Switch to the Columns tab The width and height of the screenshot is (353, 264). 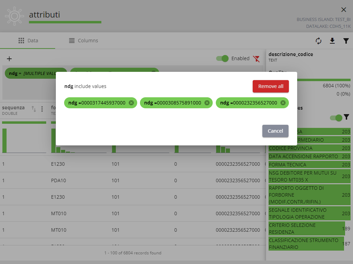83,41
